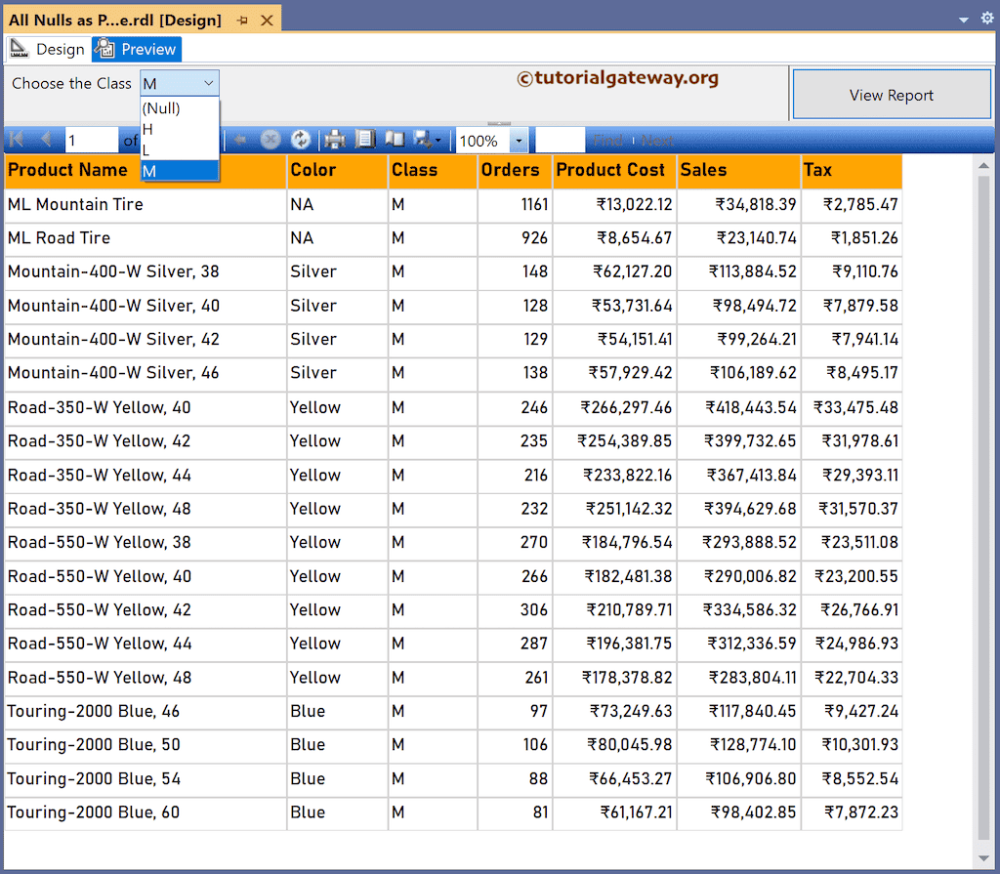Screen dimensions: 1000x874
Task: Print the report
Action: [x=334, y=139]
